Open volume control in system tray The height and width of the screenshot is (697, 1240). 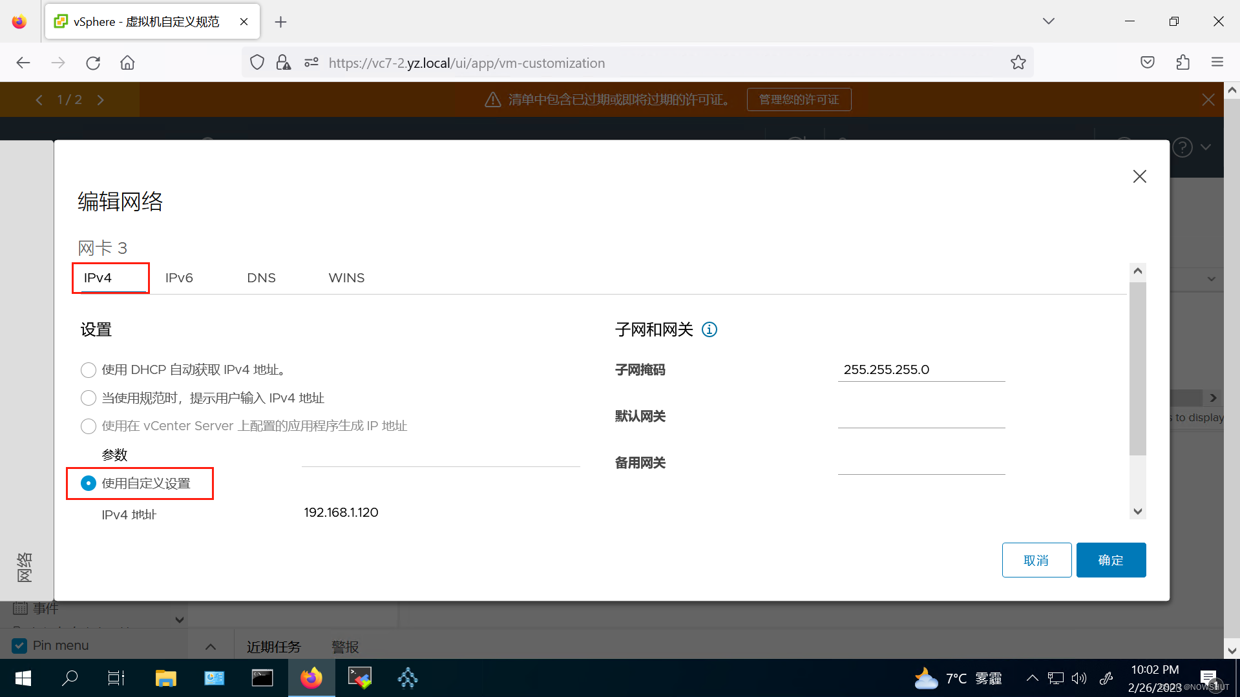(x=1078, y=678)
